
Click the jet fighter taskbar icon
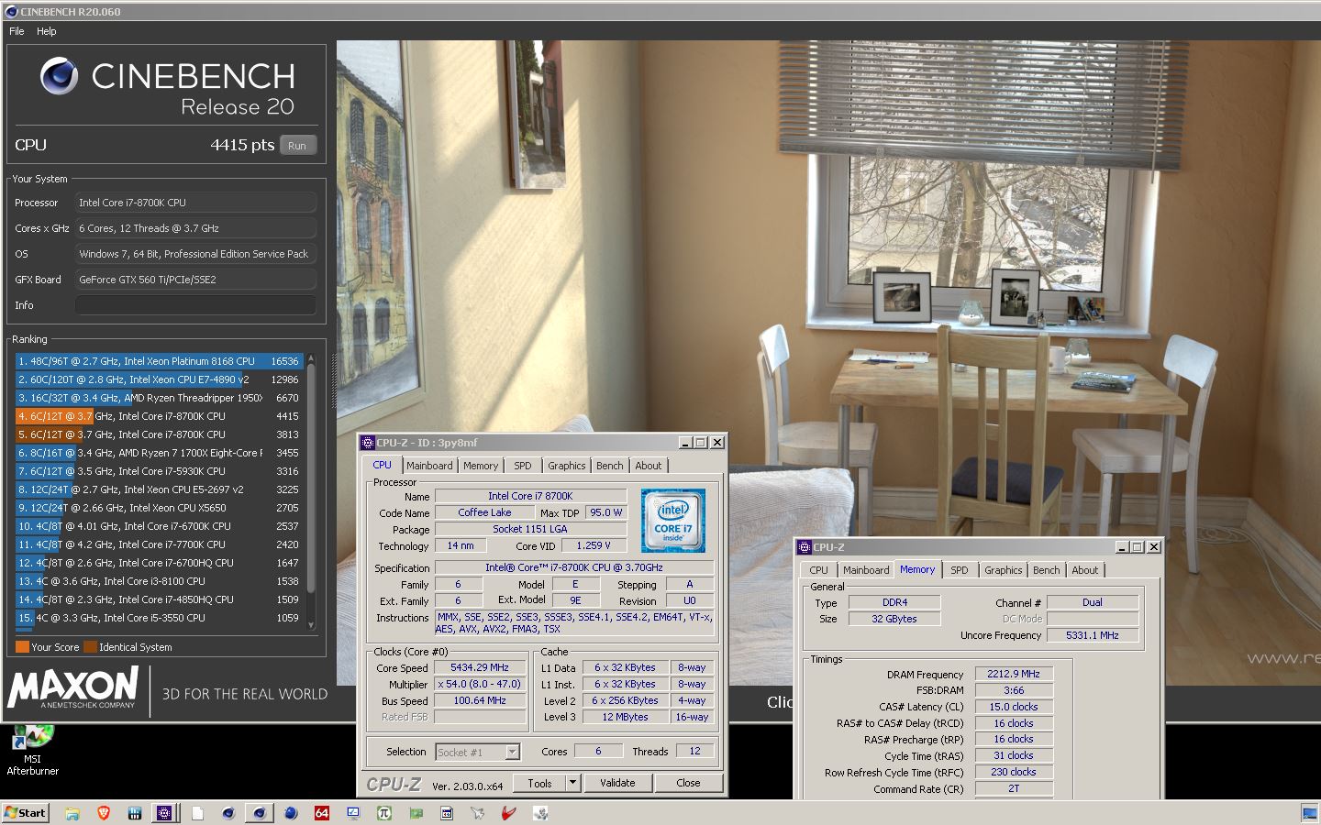(478, 813)
